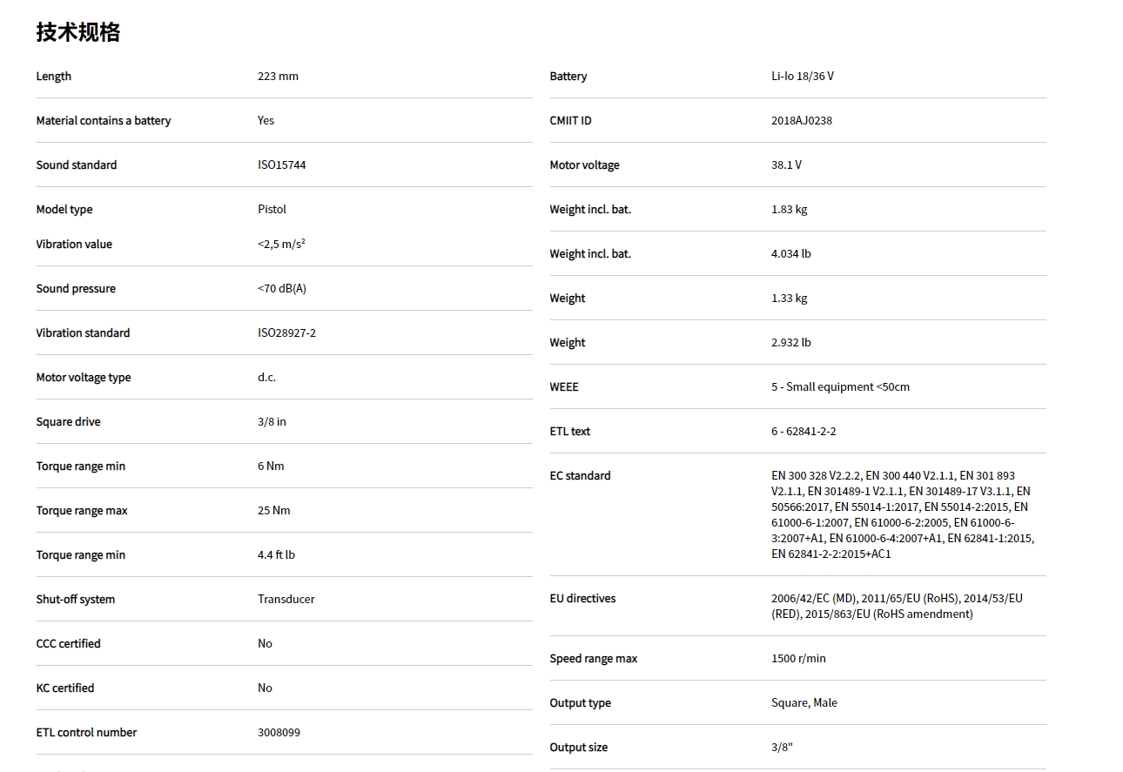Select the 25 Nm torque value
1123x772 pixels.
click(273, 511)
